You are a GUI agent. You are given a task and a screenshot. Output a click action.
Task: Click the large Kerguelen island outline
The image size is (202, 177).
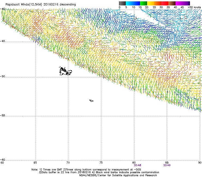pos(66,71)
